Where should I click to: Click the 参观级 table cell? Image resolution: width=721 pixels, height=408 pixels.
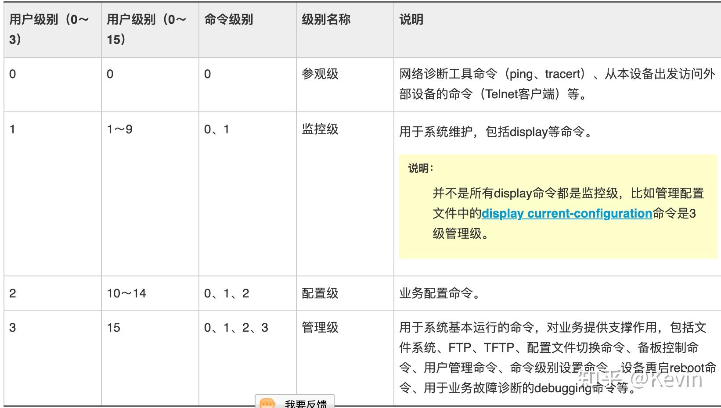[x=319, y=74]
